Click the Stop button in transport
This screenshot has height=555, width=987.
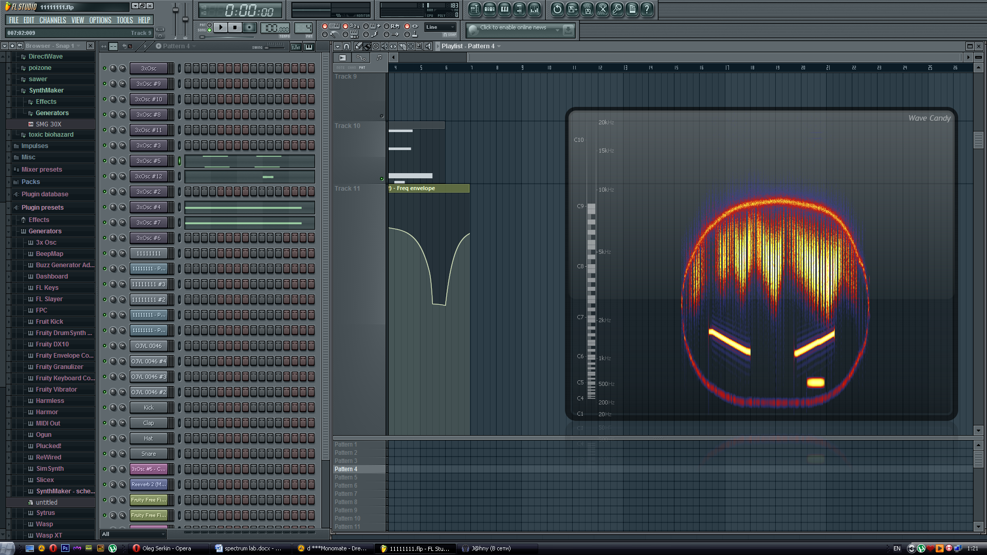[235, 27]
